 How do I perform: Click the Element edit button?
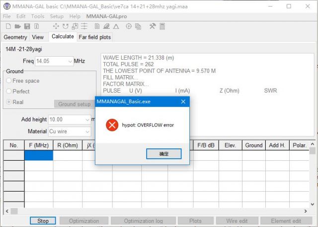[x=286, y=221]
